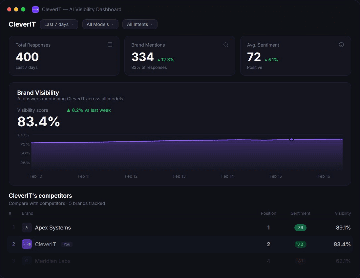Screen dimensions: 360x278
Task: Click the highlighted data point on Feb 15
Action: [291, 139]
